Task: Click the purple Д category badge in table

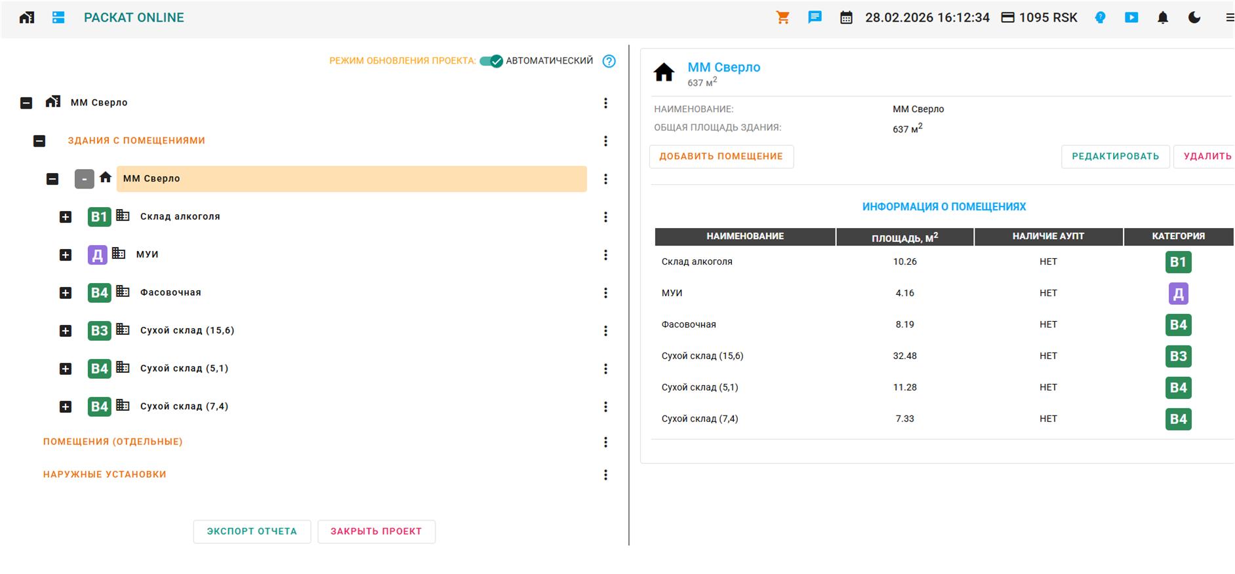Action: (1178, 294)
